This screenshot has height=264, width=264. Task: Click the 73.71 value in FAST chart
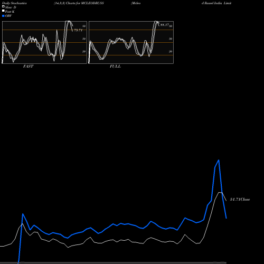[78, 30]
